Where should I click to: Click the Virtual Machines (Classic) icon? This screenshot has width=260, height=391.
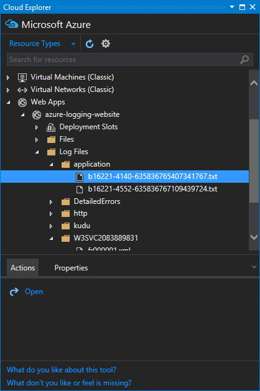[22, 77]
